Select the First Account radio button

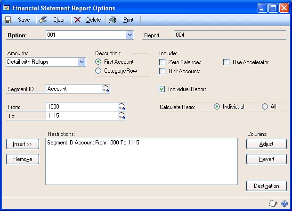tap(98, 62)
